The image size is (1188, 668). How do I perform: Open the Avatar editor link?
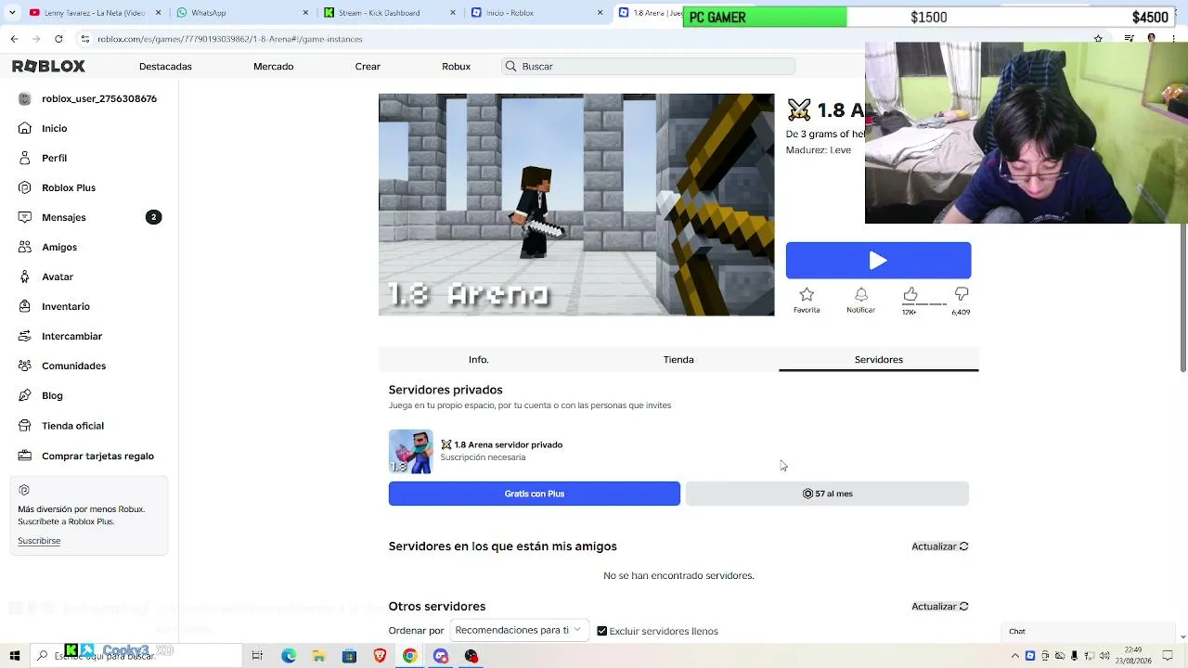[58, 276]
